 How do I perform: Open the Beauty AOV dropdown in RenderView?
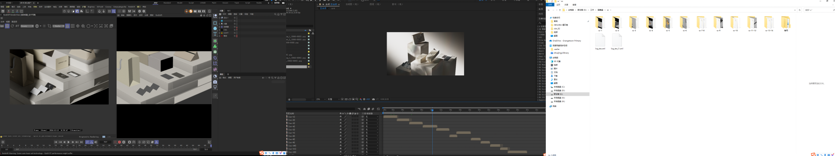tap(27, 26)
